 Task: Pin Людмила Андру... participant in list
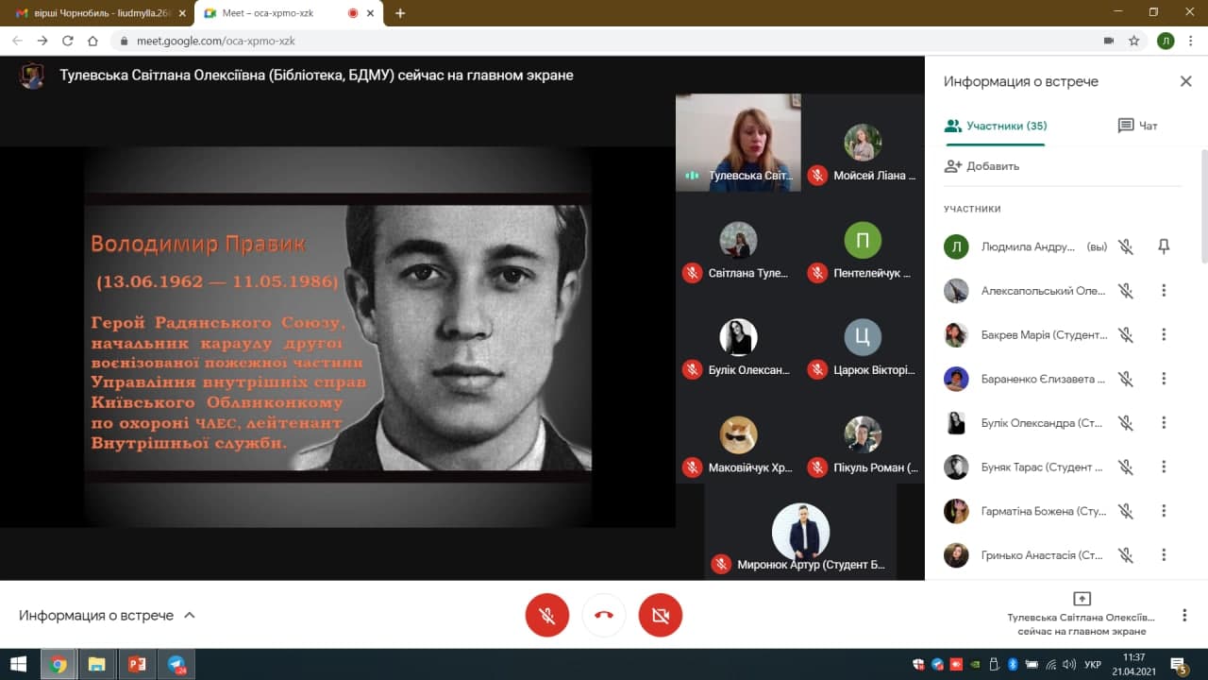pyautogui.click(x=1164, y=246)
